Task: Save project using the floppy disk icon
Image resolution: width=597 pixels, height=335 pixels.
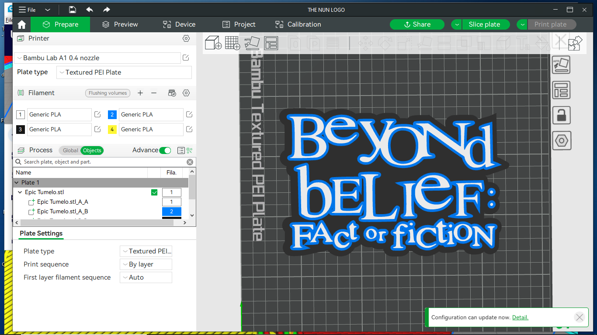Action: tap(73, 10)
